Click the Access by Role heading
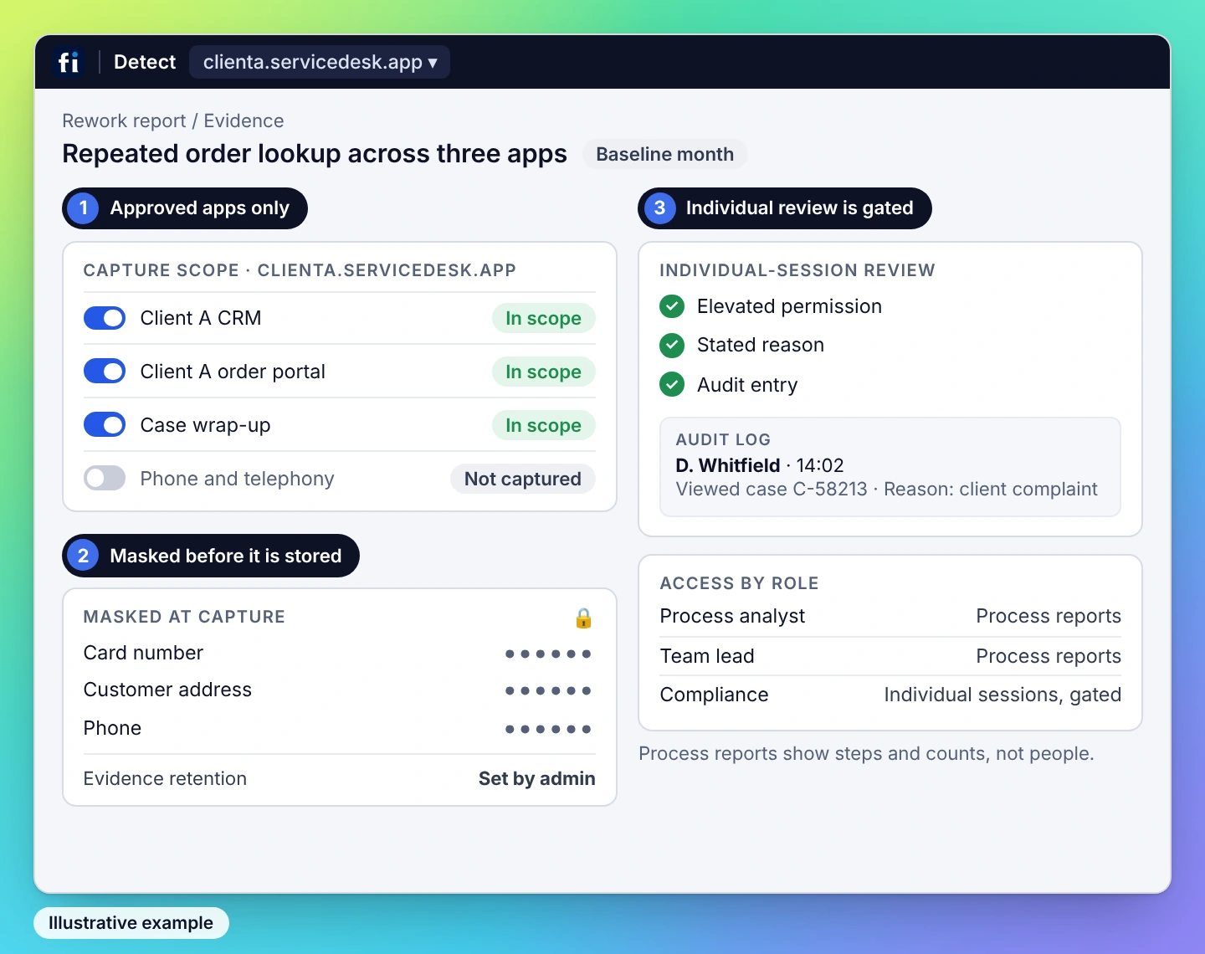 (x=739, y=583)
